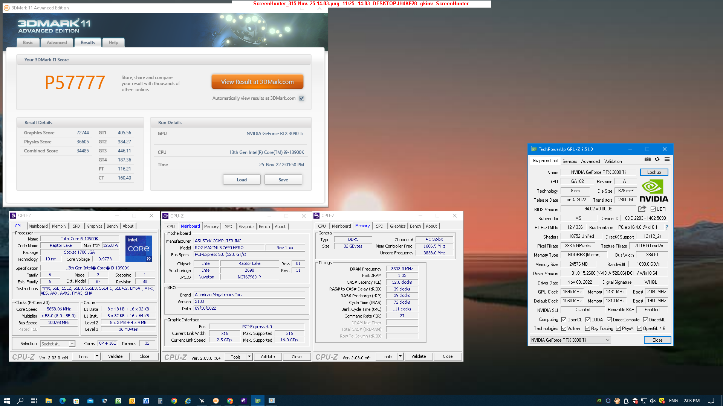
Task: Click GPU-Z refresh icon
Action: coord(657,160)
